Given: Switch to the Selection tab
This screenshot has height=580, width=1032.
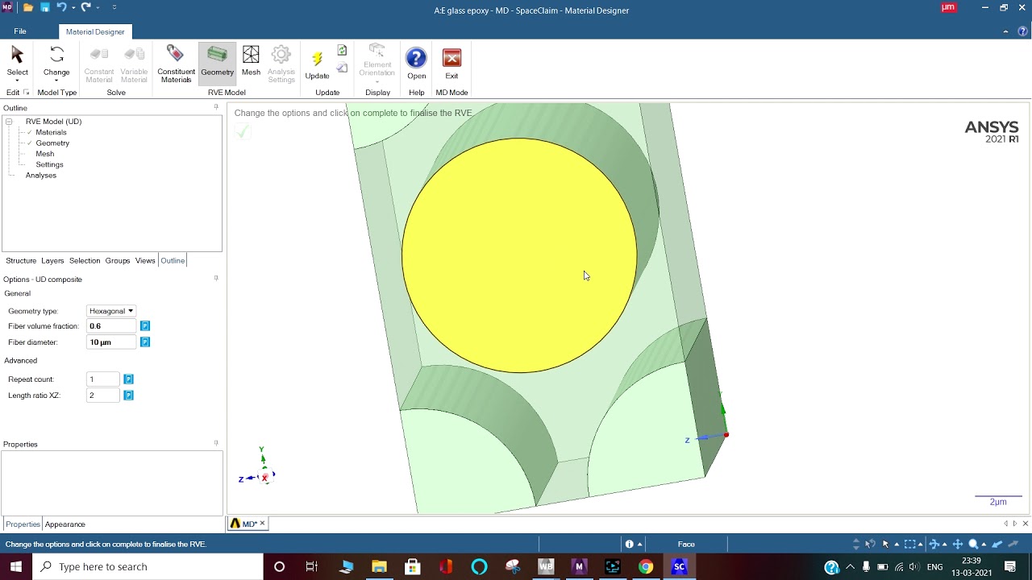Looking at the screenshot, I should coord(85,261).
